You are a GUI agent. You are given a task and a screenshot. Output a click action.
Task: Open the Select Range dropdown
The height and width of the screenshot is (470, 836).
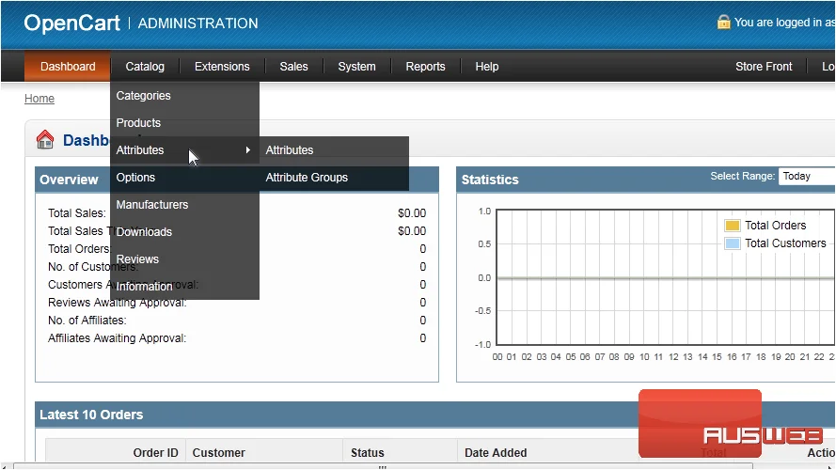807,177
